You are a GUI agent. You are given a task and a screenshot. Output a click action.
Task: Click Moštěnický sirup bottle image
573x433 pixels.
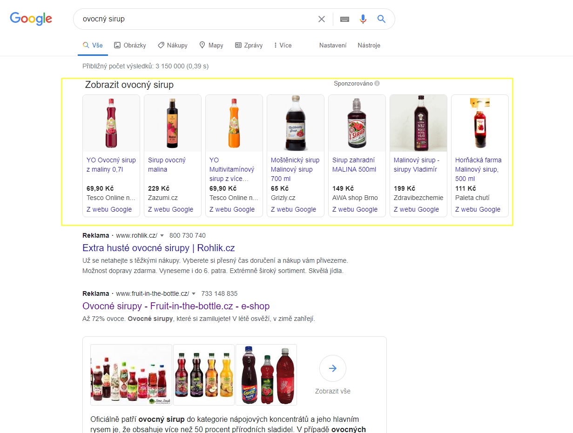click(296, 123)
